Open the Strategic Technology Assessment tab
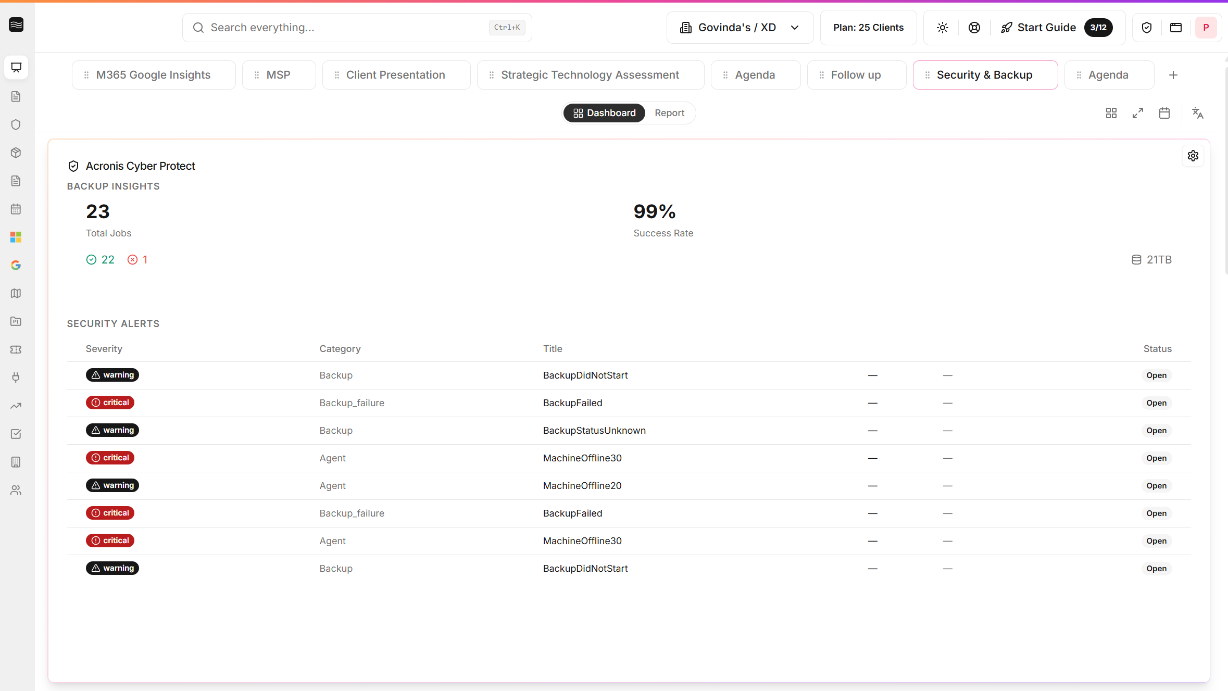Screen dimensions: 1228x691 [590, 75]
